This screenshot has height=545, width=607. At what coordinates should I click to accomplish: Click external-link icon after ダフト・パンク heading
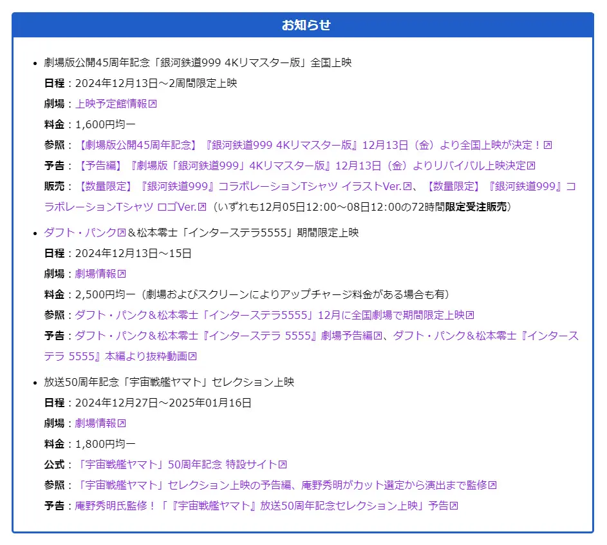(122, 233)
